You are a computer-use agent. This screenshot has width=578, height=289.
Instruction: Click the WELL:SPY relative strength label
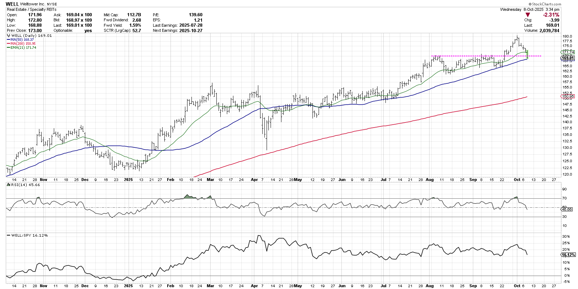pyautogui.click(x=29, y=235)
